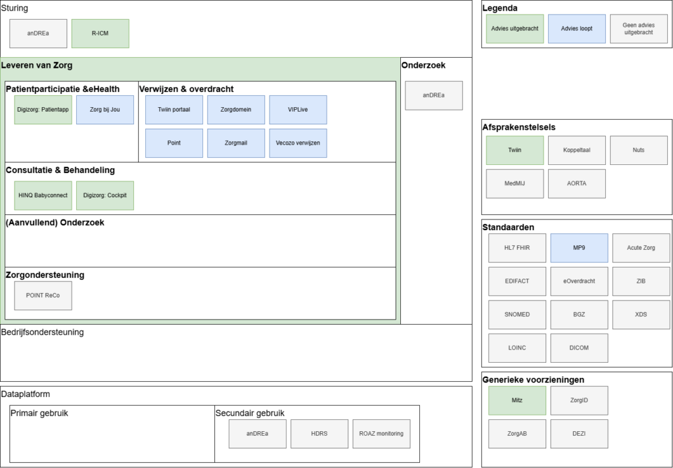Click the Digizorg: Patientapp box
Viewport: 673px width, 468px height.
(43, 110)
